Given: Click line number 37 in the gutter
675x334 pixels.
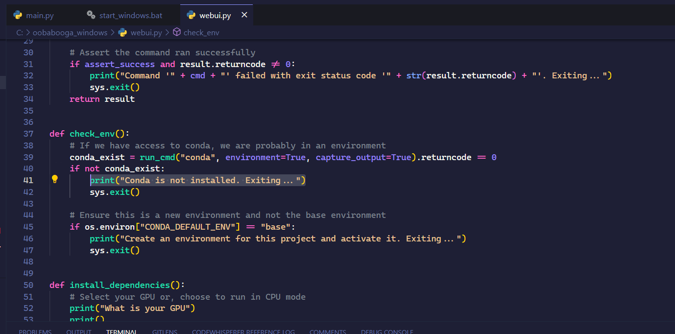Looking at the screenshot, I should [x=28, y=133].
